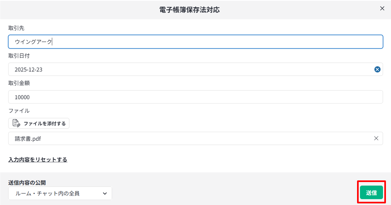This screenshot has width=391, height=205.
Task: Click the 取引金額 field label
Action: click(19, 83)
